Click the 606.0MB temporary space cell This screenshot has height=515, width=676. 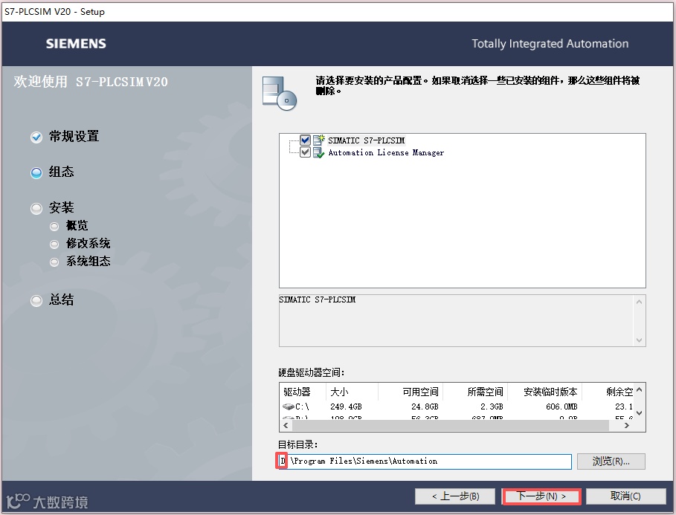tap(561, 407)
